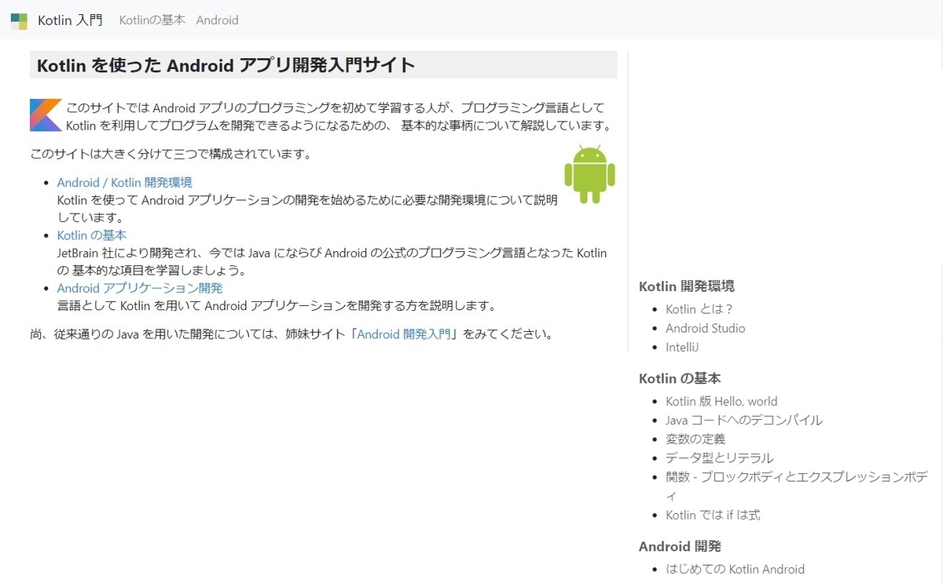The height and width of the screenshot is (583, 943).
Task: Click the Kotlin K logo image
Action: 46,115
